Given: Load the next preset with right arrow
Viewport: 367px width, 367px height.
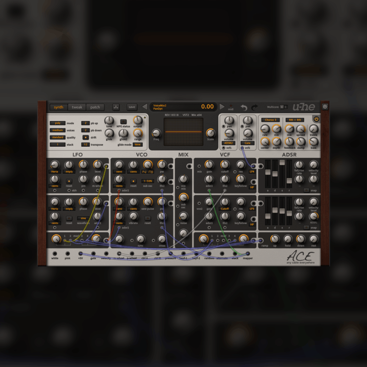Looking at the screenshot, I should [x=222, y=107].
